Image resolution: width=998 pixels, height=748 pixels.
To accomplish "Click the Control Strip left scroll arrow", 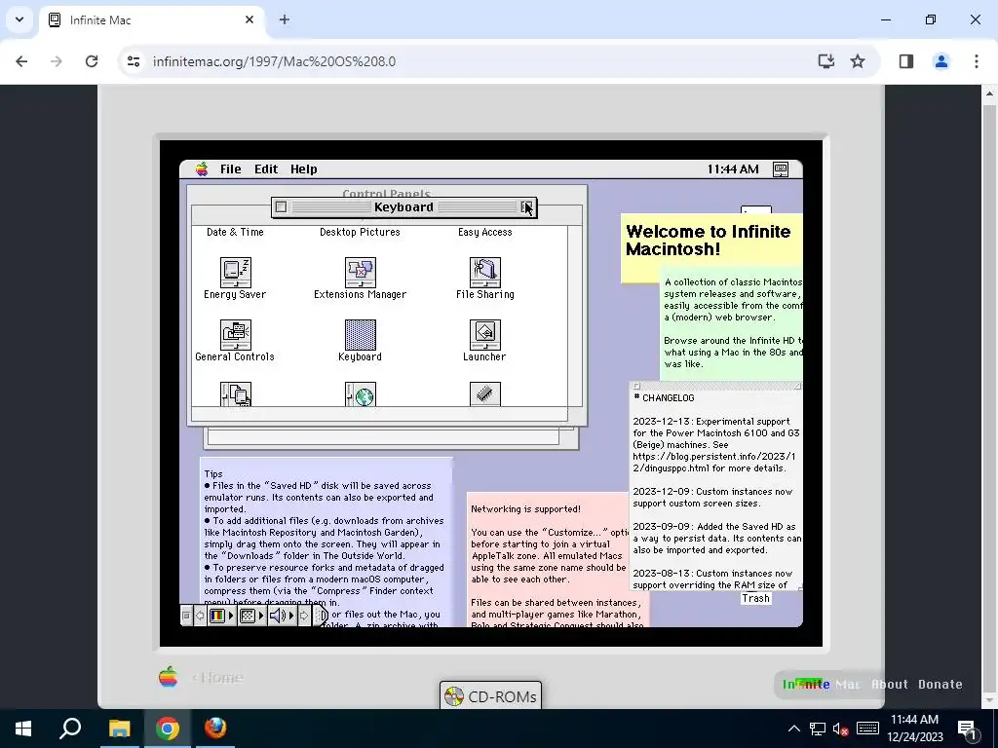I will click(x=200, y=616).
